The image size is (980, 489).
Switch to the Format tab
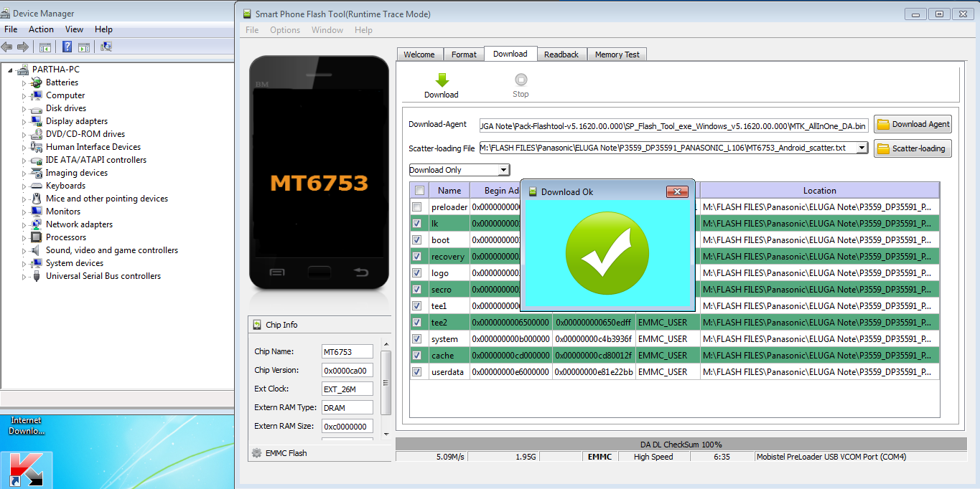pos(464,54)
